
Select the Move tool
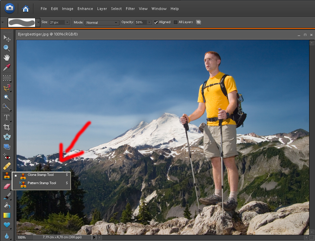7,38
